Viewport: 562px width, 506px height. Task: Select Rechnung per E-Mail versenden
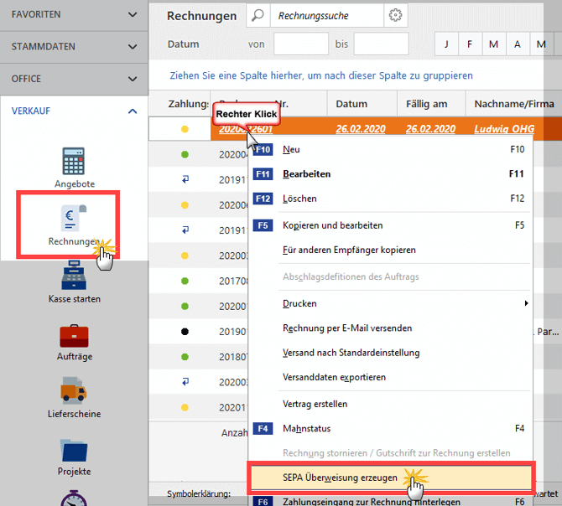coord(347,328)
